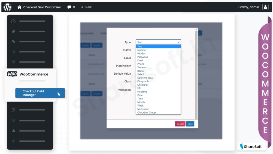The image size is (273, 154).
Task: Click the pin posts sidebar icon
Action: click(13, 31)
